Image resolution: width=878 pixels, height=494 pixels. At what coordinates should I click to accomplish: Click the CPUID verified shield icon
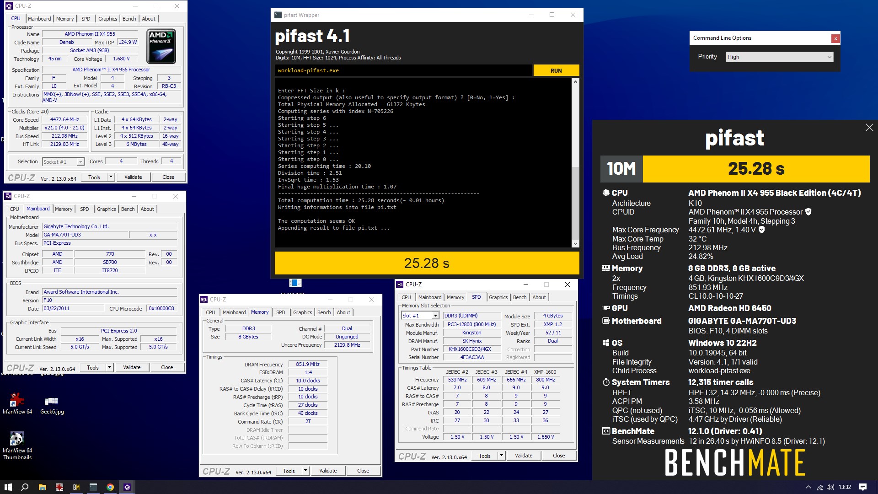[x=808, y=212]
